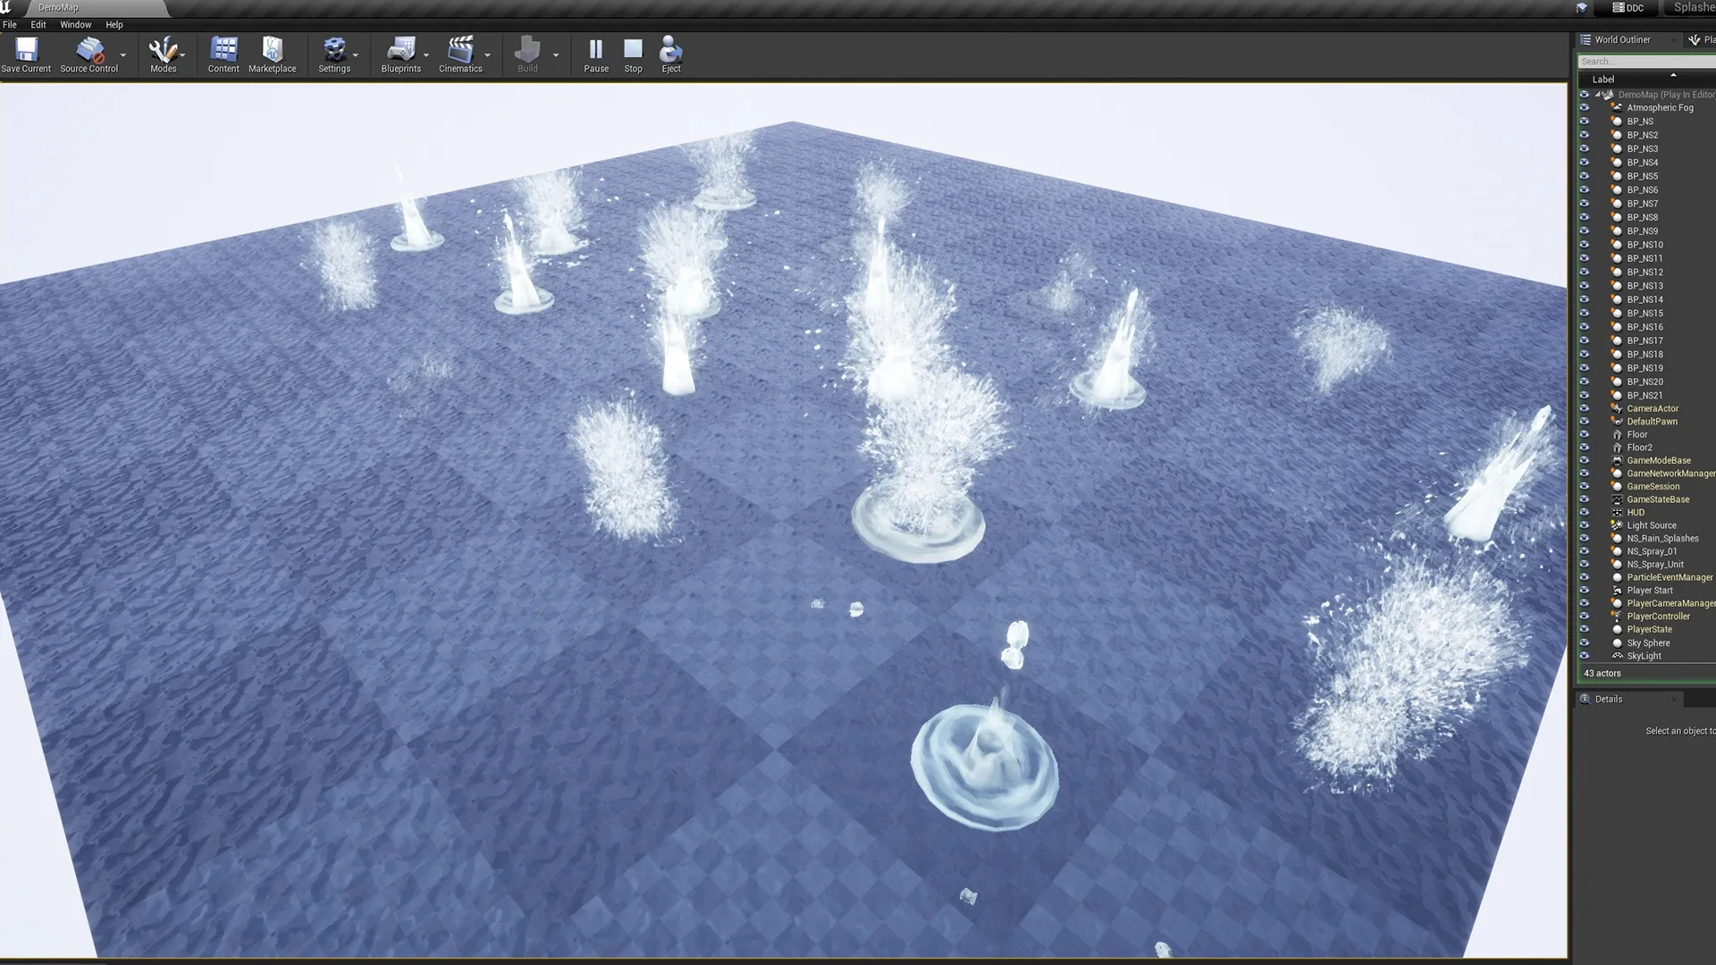Open the Content browser icon
1716x965 pixels.
tap(223, 50)
